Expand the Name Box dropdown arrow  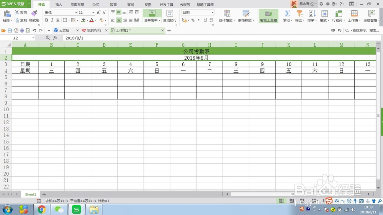[33, 38]
